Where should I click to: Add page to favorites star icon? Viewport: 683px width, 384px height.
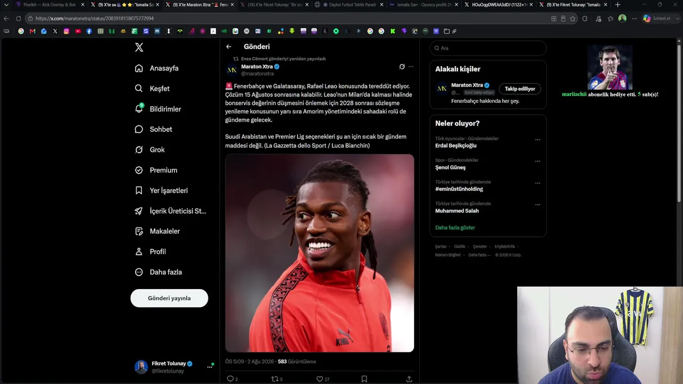[x=573, y=18]
